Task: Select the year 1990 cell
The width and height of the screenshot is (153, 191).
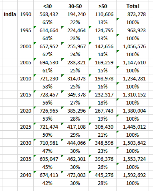Action: (x=26, y=14)
